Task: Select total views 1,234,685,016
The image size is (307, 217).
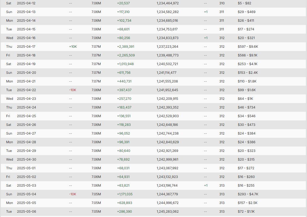Action: [167, 21]
